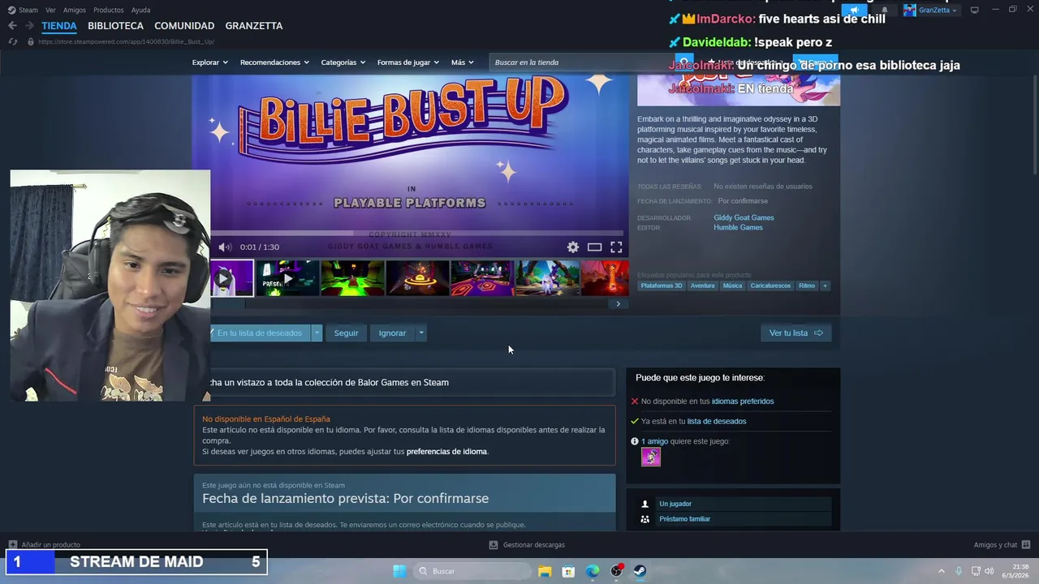
Task: Enter fullscreen for the trailer
Action: [616, 247]
